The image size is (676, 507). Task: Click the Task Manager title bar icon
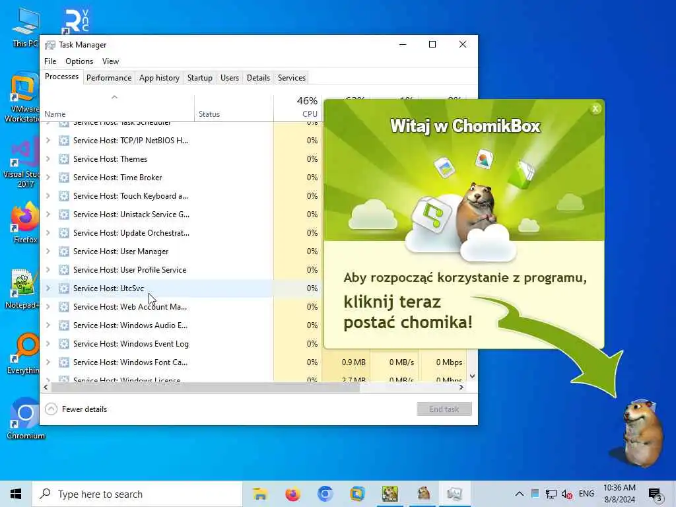point(50,45)
